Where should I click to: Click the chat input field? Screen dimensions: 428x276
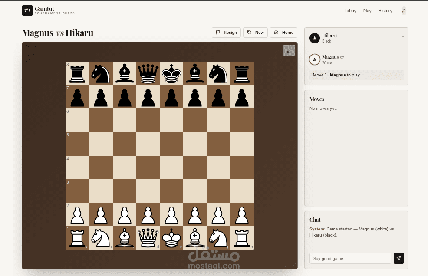(x=350, y=258)
